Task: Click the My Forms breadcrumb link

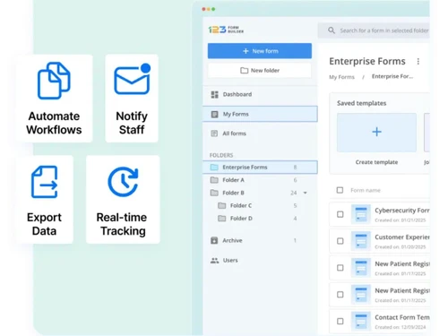Action: pos(341,77)
